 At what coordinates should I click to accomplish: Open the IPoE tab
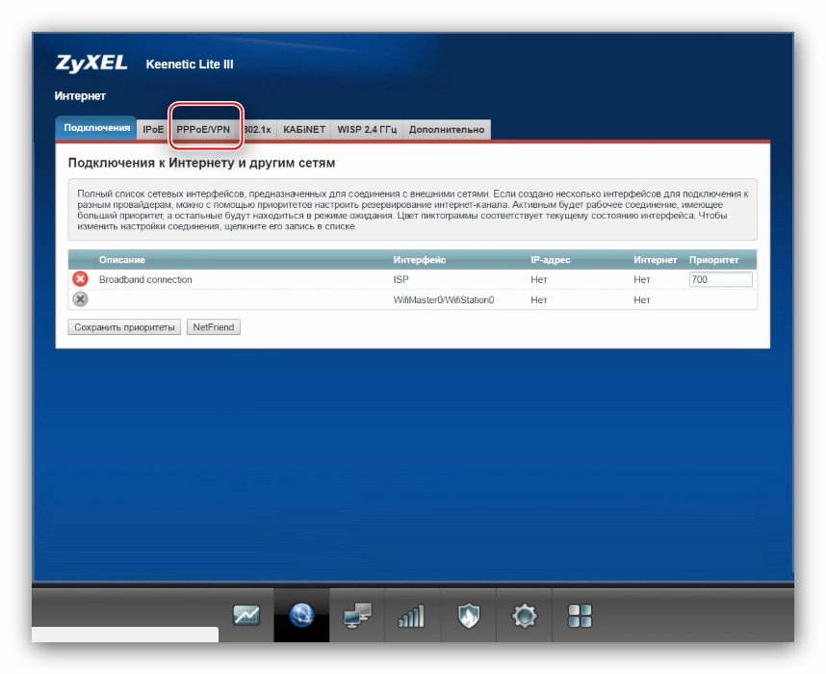153,129
